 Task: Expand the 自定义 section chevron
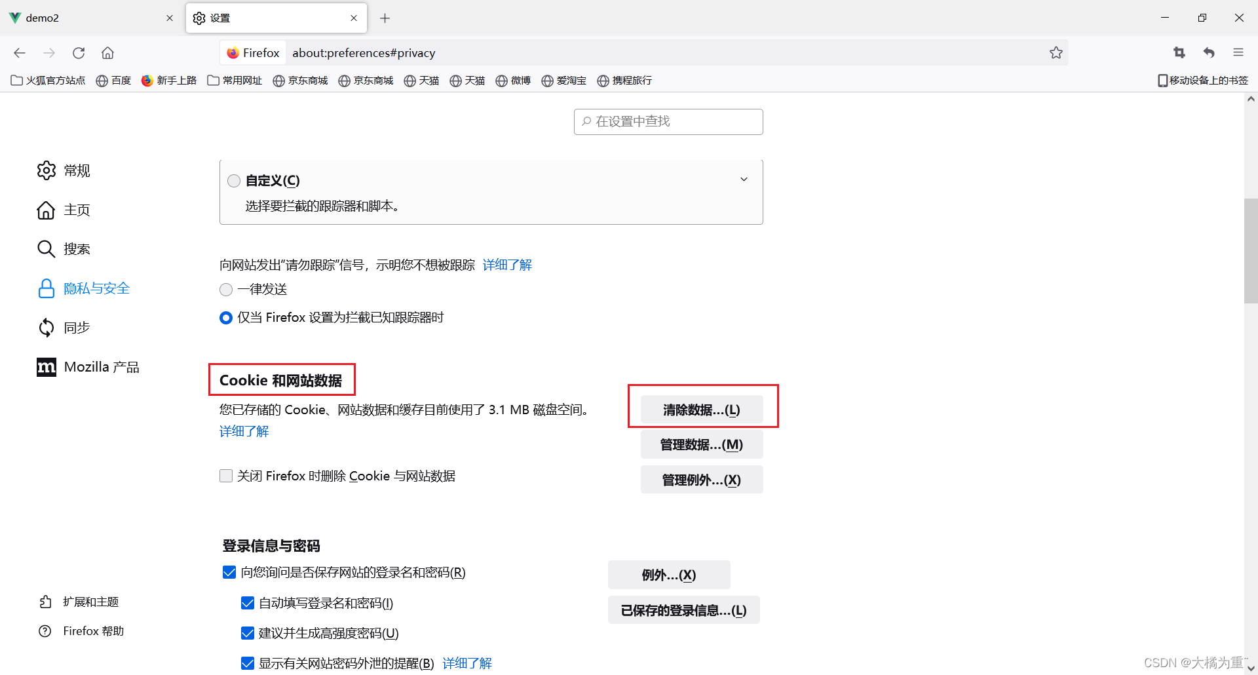click(744, 180)
